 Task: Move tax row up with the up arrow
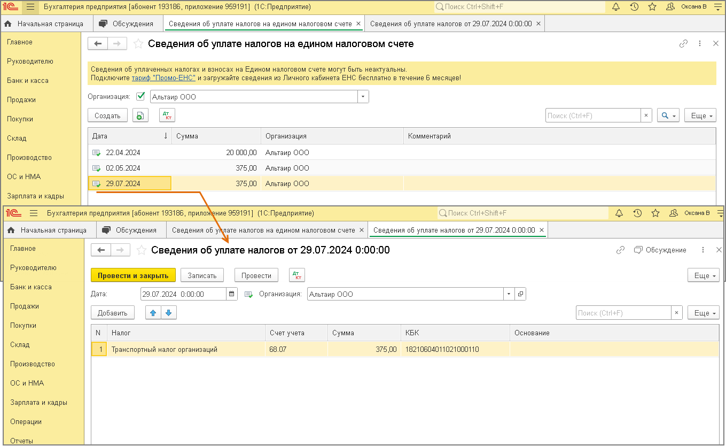click(x=153, y=313)
